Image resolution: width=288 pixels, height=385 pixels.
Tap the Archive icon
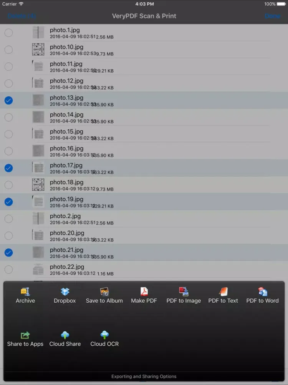25,292
